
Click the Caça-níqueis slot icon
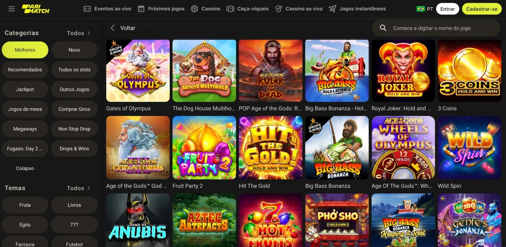(x=230, y=9)
